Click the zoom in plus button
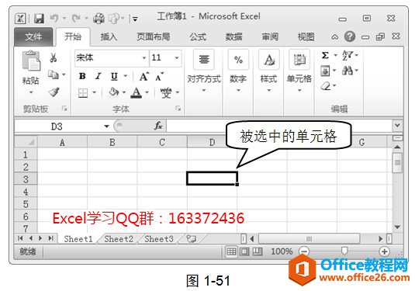Image resolution: width=415 pixels, height=291 pixels. coord(384,251)
